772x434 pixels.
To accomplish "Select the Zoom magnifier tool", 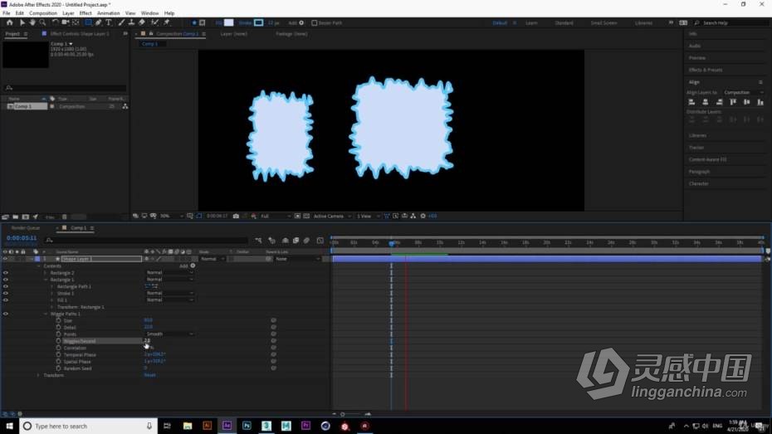I will click(43, 22).
